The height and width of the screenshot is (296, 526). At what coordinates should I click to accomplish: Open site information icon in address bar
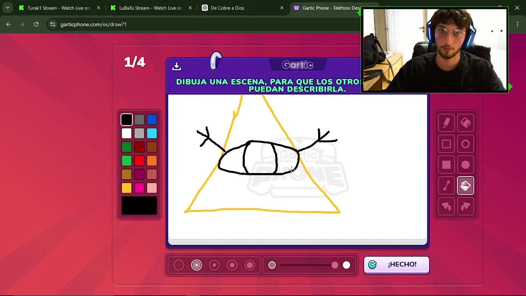[53, 24]
